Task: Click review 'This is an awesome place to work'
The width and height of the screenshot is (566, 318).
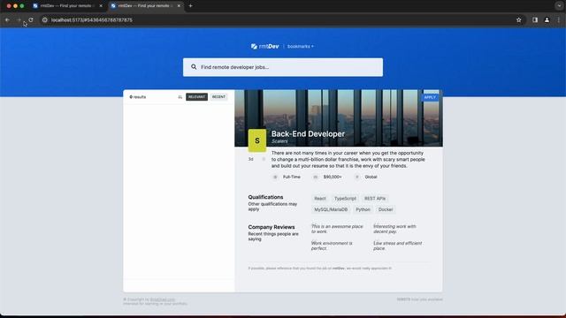Action: [337, 229]
